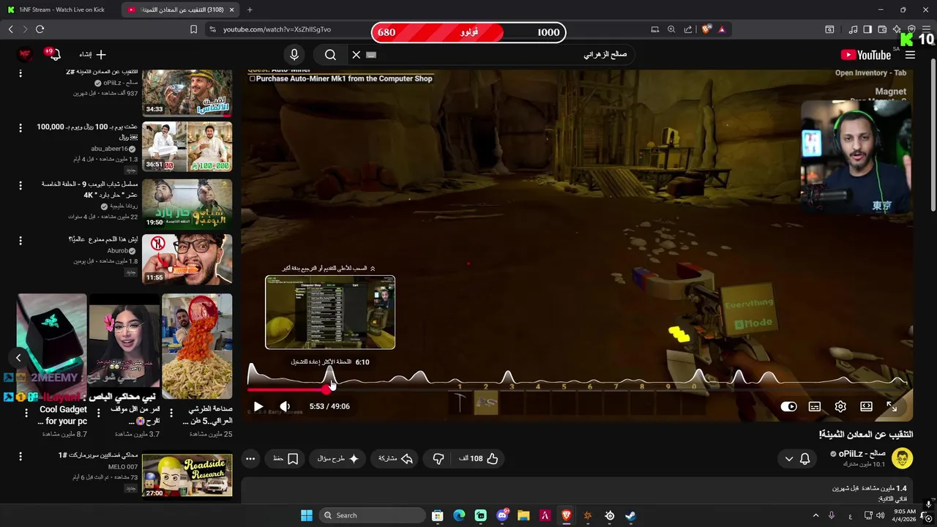Open Brave playlist music note icon
This screenshot has height=527, width=937.
pos(853,29)
